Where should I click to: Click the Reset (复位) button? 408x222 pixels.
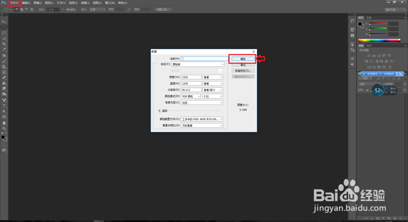click(243, 65)
